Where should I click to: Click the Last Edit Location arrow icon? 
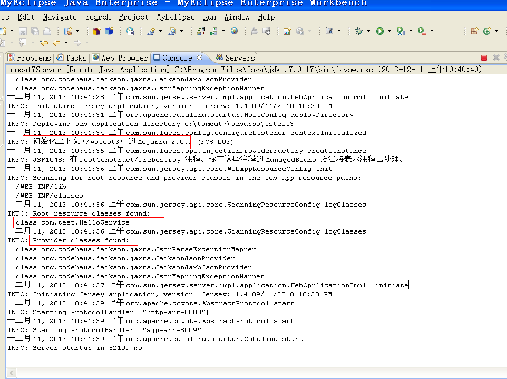(x=43, y=42)
